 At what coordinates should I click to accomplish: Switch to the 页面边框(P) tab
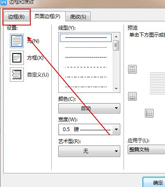pyautogui.click(x=47, y=16)
